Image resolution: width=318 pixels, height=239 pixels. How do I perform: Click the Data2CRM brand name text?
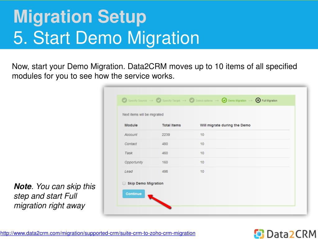(291, 234)
